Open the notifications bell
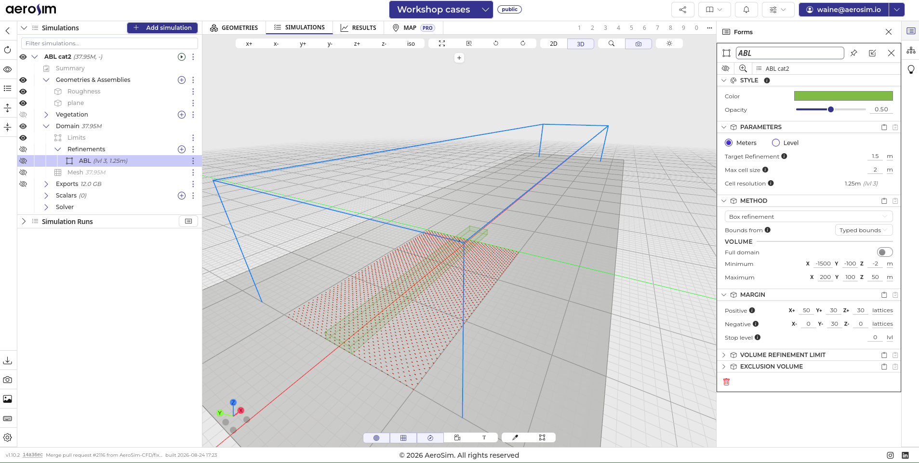 point(746,10)
